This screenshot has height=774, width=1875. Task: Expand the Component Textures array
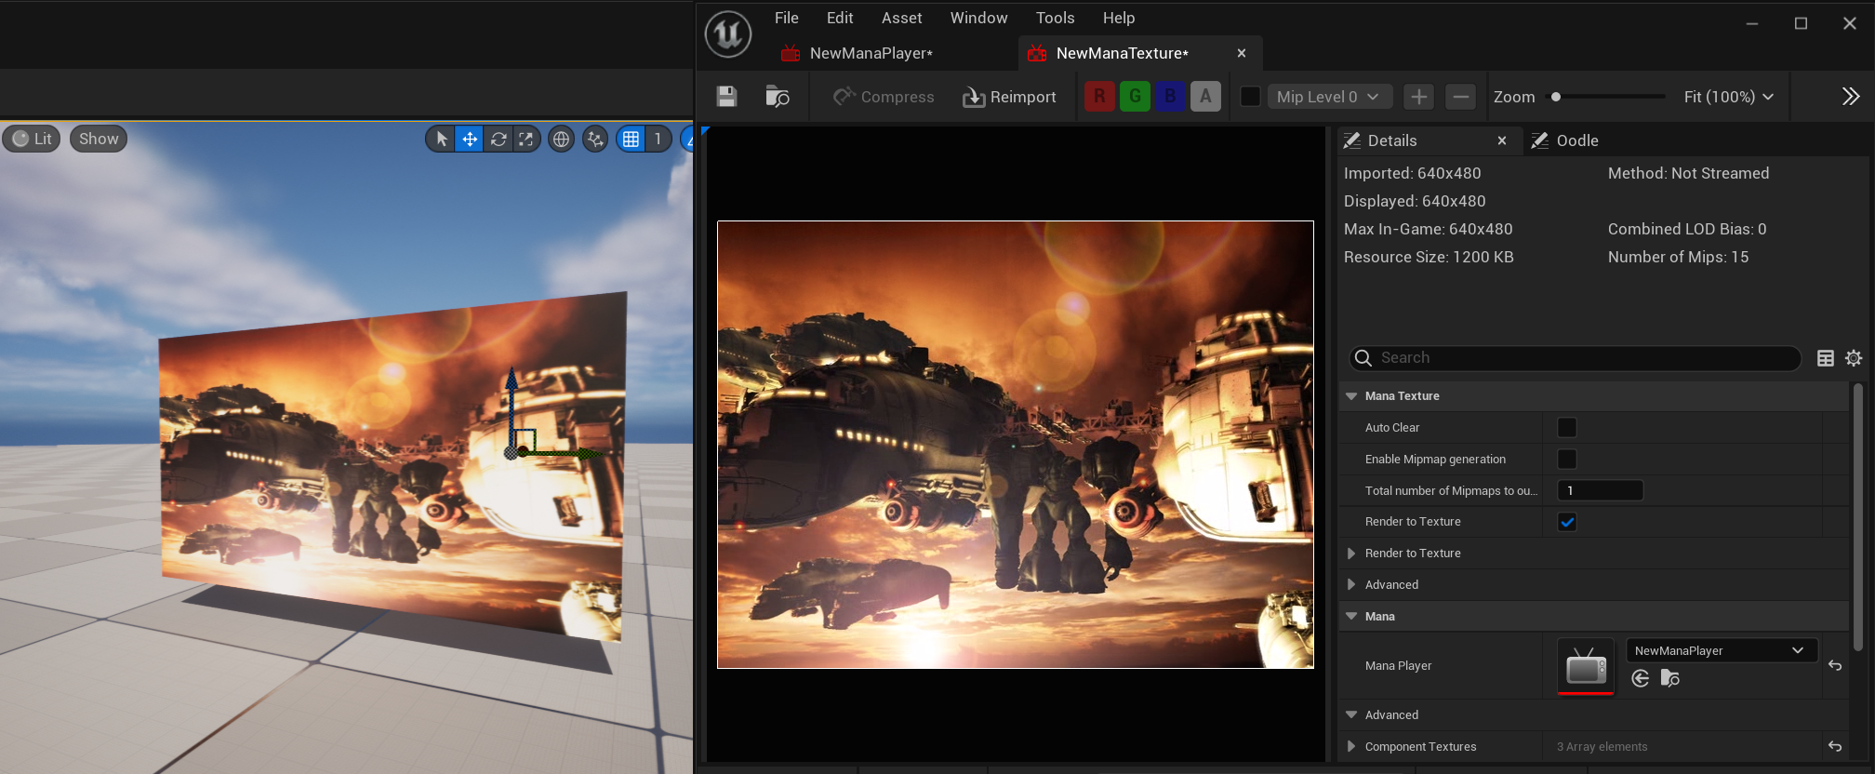(1351, 747)
